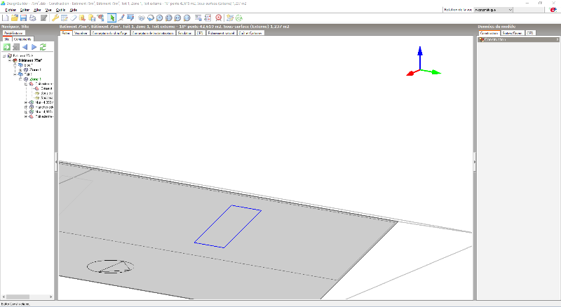Expand the Construction section header
The height and width of the screenshot is (307, 561).
(481, 39)
